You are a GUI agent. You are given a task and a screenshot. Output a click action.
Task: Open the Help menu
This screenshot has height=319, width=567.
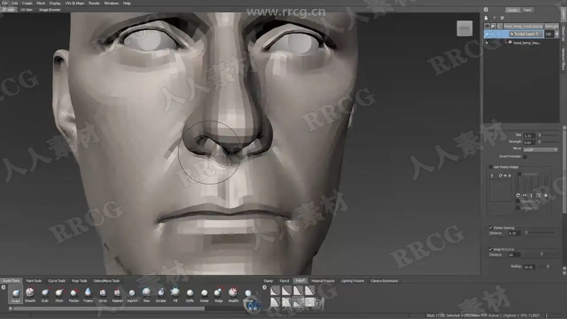[x=127, y=3]
